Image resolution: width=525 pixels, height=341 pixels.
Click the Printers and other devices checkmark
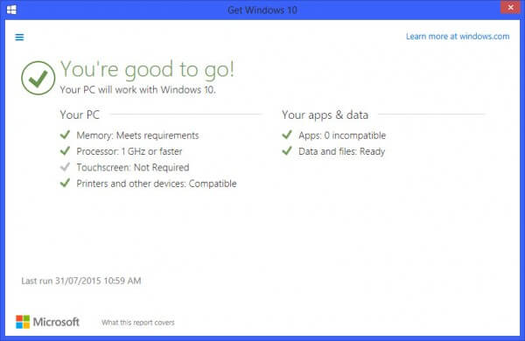click(65, 183)
